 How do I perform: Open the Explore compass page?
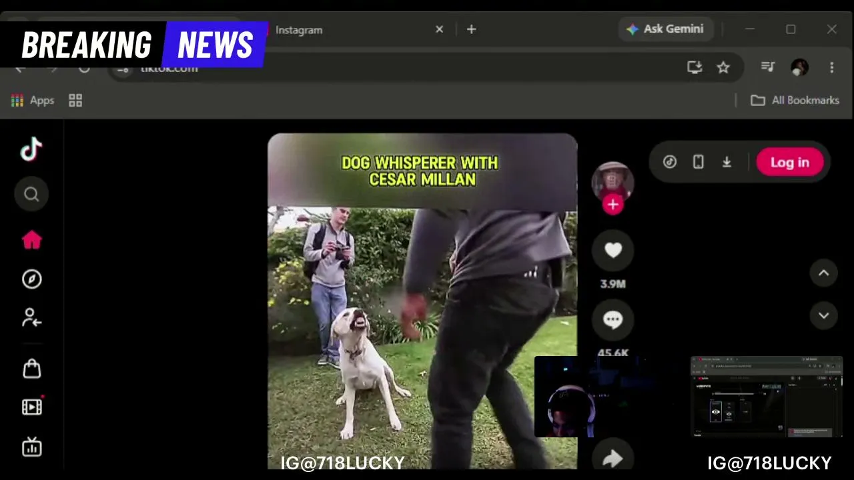[31, 279]
